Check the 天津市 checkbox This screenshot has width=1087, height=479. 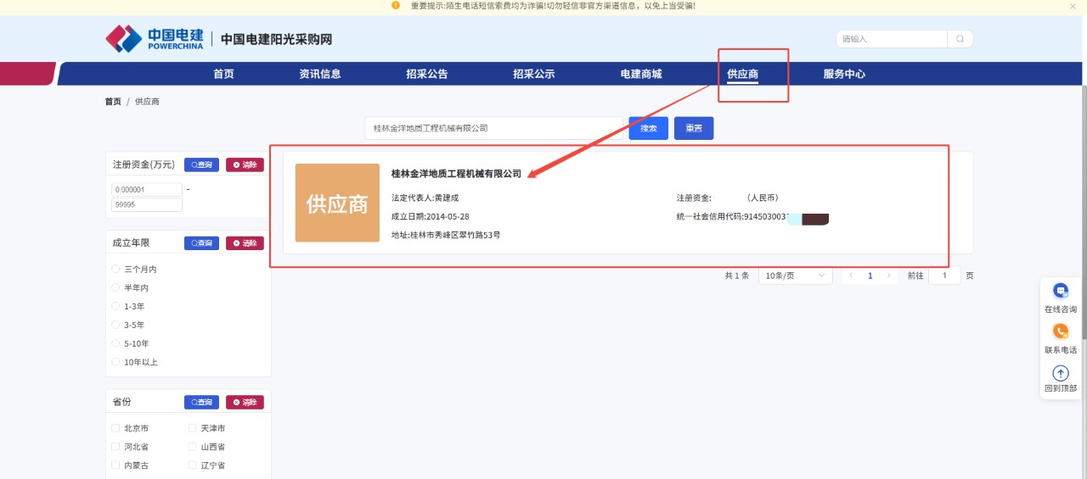coord(192,428)
